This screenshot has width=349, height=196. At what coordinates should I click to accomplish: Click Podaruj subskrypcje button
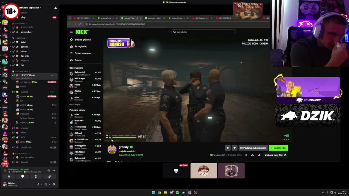(x=253, y=148)
